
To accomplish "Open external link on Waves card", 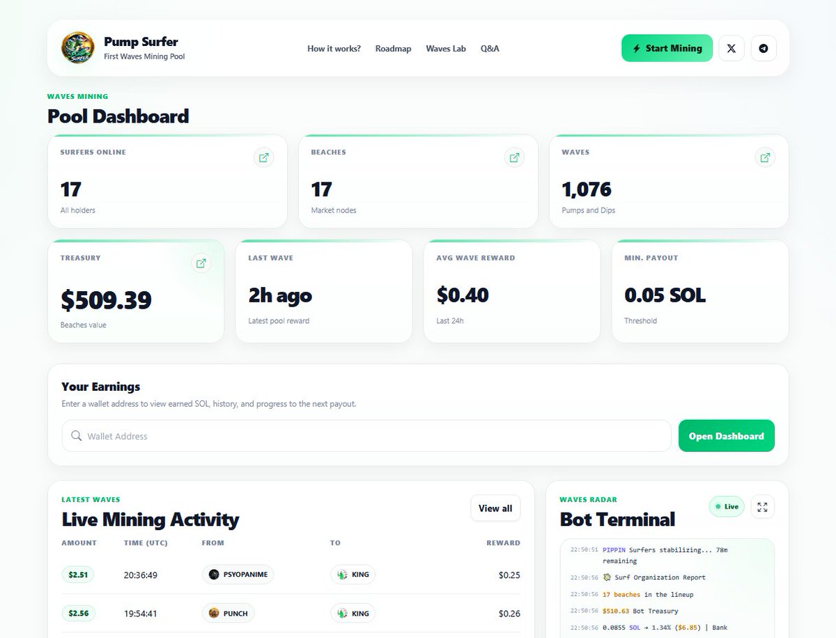I will click(x=765, y=157).
